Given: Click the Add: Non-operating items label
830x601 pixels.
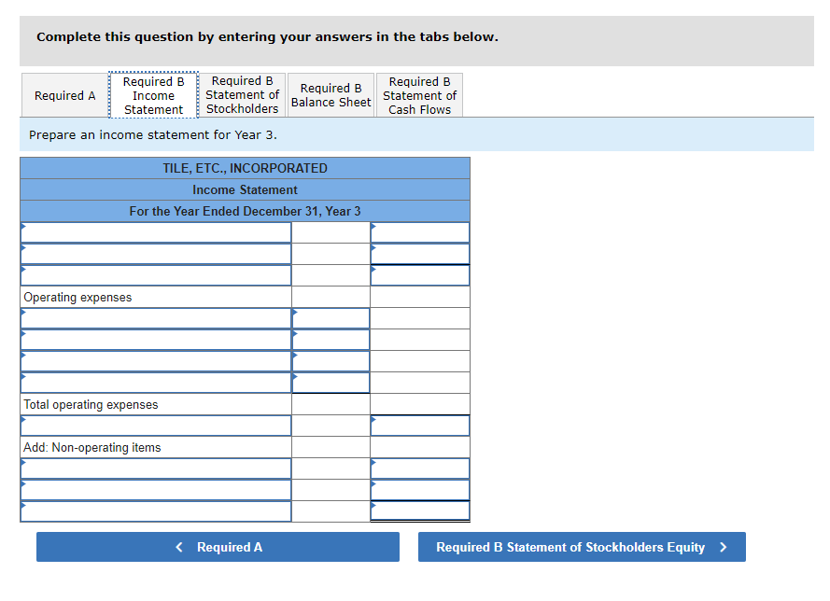Looking at the screenshot, I should (92, 448).
